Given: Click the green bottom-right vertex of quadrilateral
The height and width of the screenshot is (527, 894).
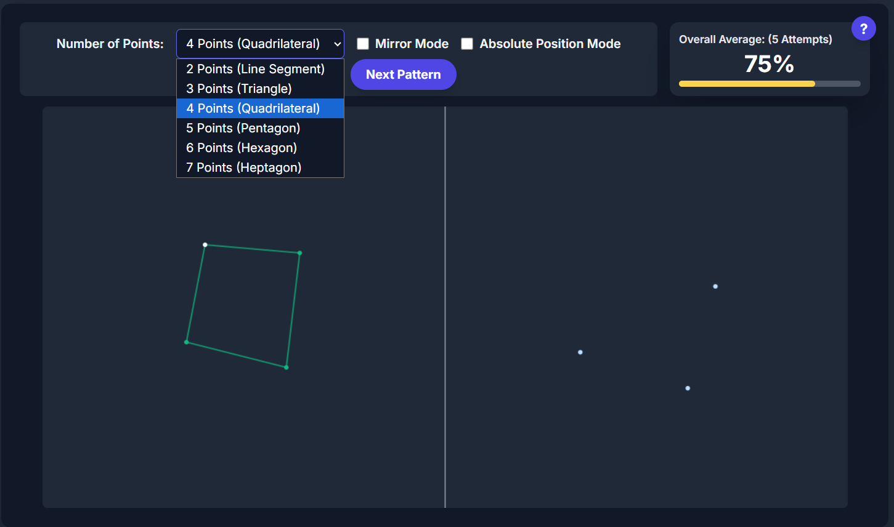Looking at the screenshot, I should pyautogui.click(x=286, y=368).
